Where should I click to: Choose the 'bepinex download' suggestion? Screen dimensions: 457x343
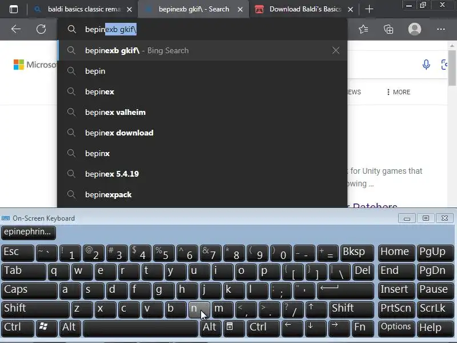pyautogui.click(x=202, y=133)
